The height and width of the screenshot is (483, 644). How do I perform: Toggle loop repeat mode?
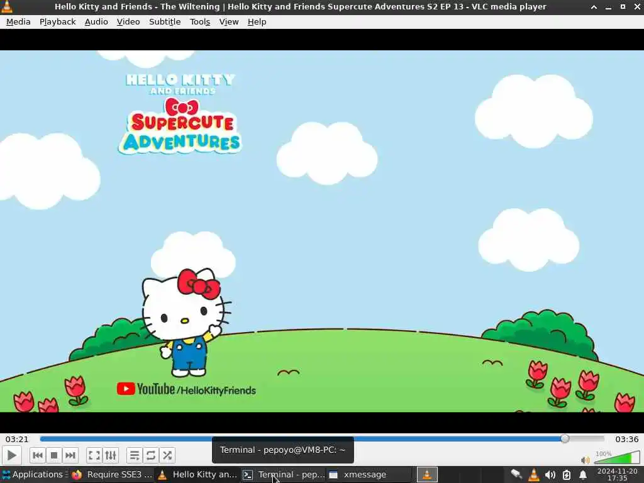click(151, 455)
